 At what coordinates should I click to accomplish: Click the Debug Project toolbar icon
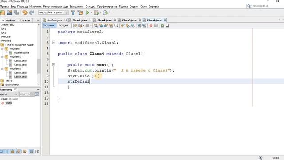coord(96,12)
